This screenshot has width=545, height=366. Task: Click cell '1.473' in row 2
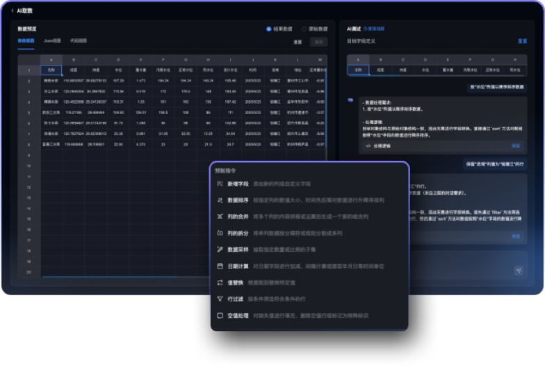coord(140,81)
